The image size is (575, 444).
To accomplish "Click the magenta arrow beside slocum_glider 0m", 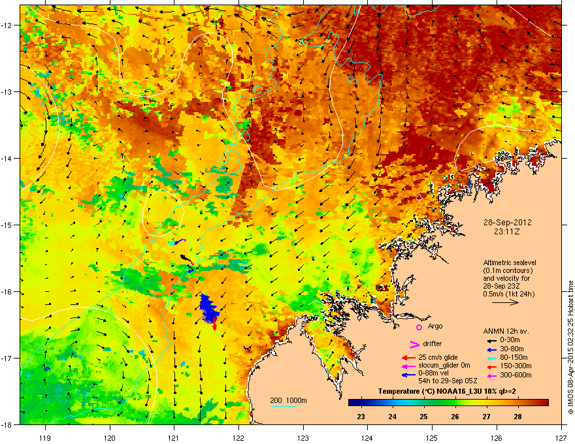I will click(408, 366).
